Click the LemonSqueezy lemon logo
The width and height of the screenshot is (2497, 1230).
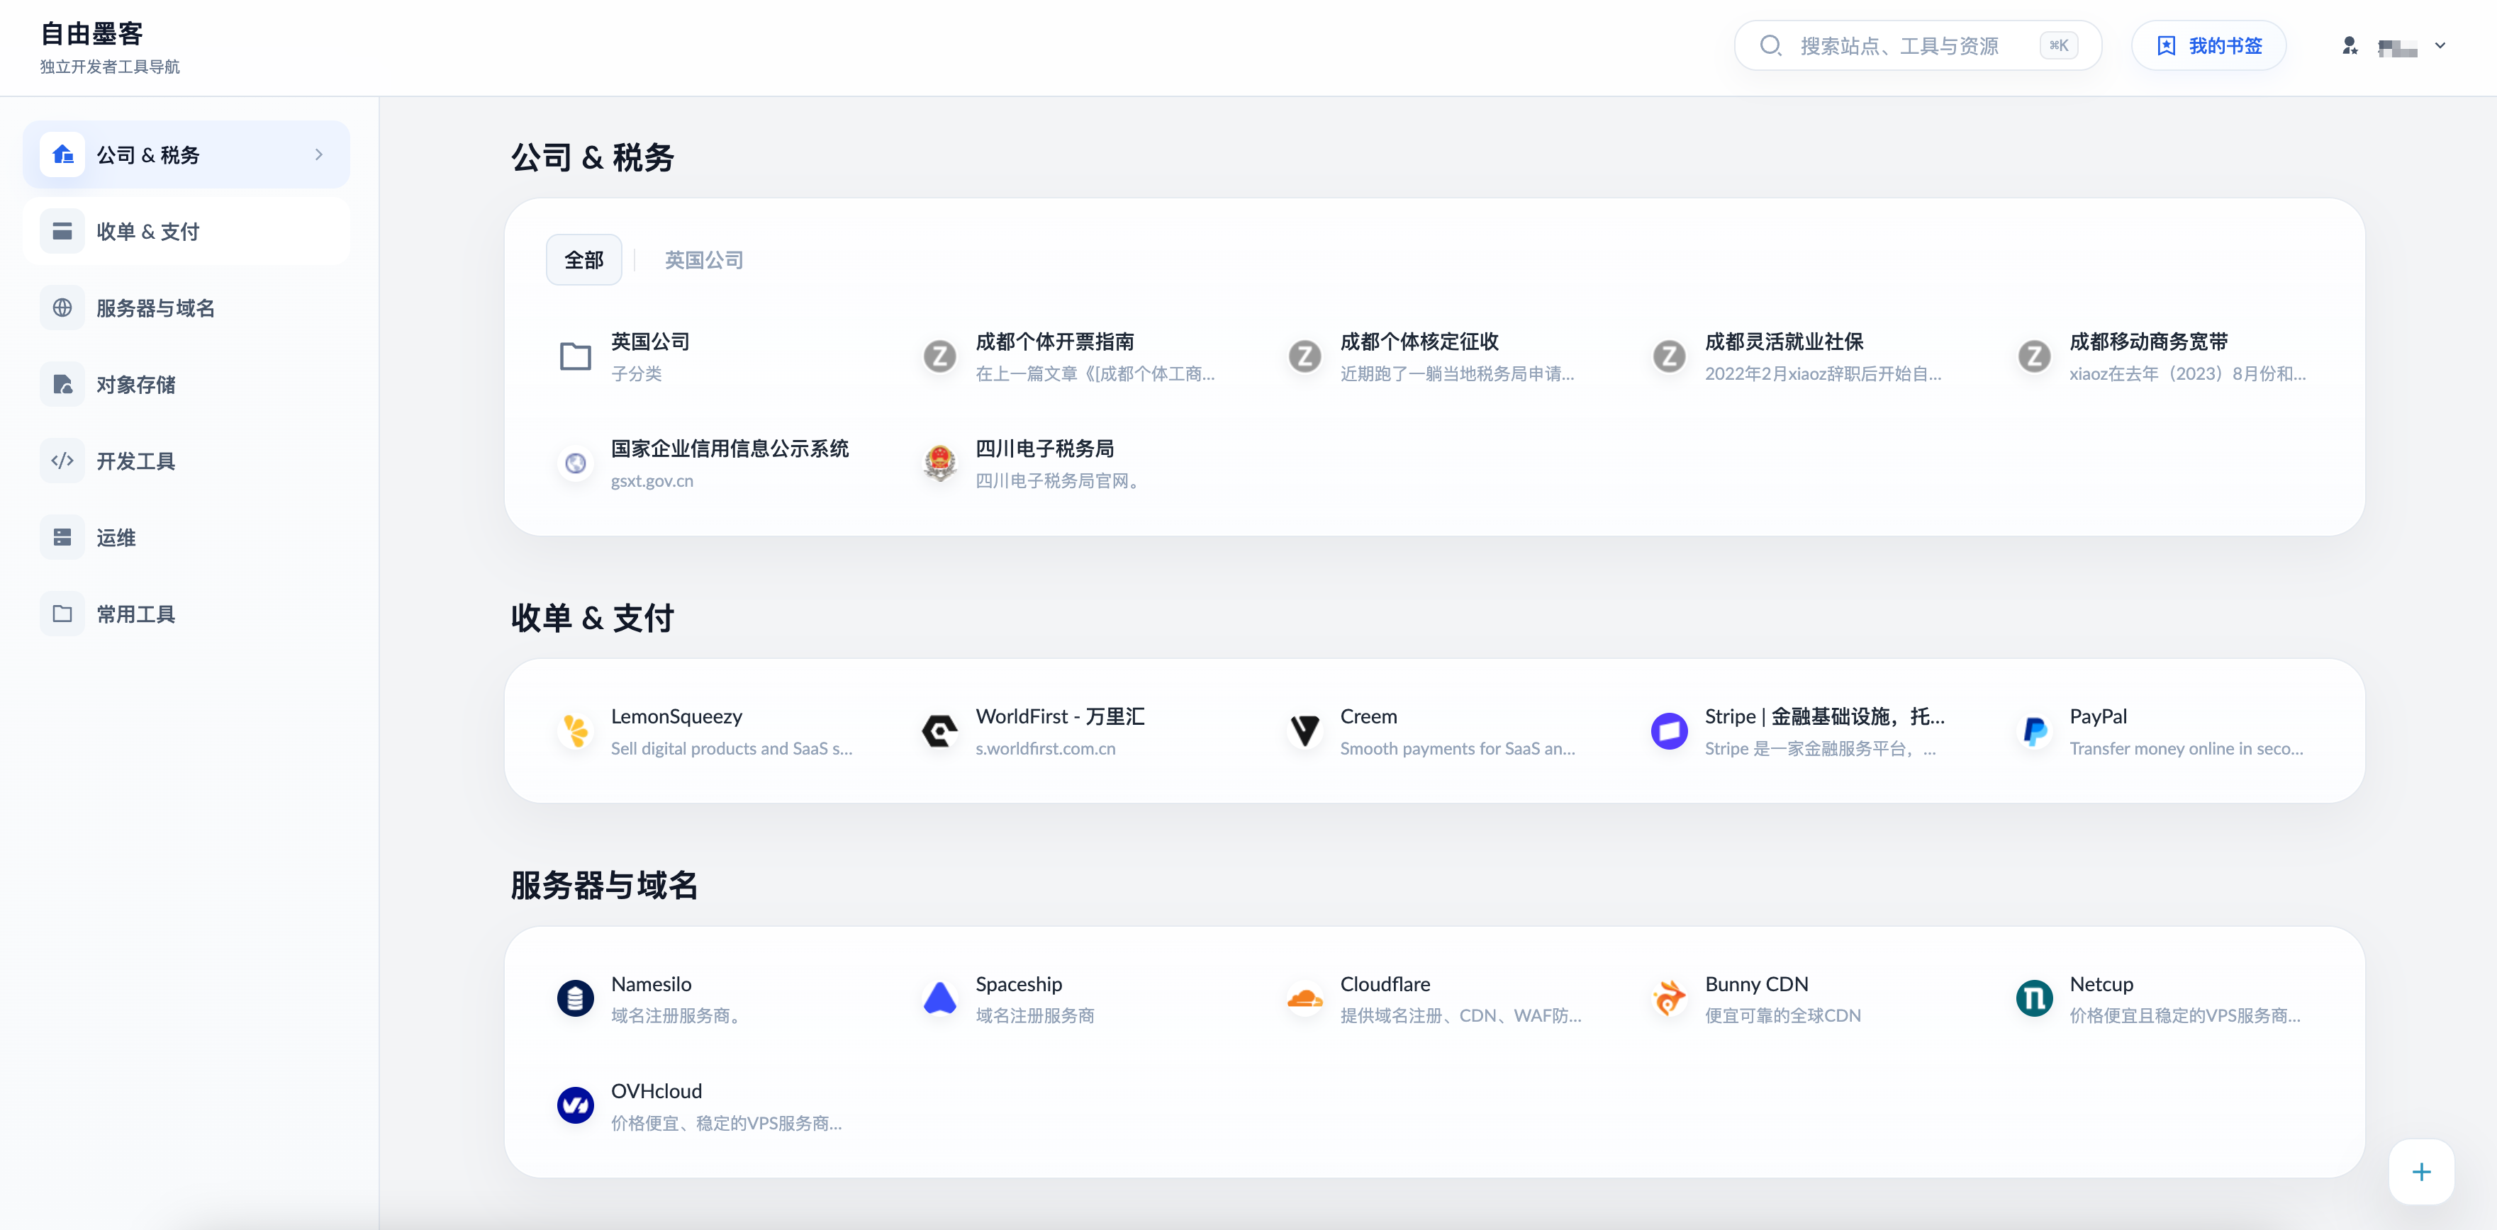pyautogui.click(x=576, y=731)
